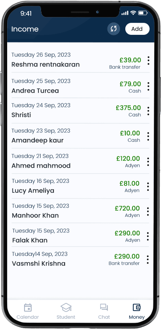Image resolution: width=161 pixels, height=329 pixels.
Task: Tap the £120.00 Adyen payment amount
Action: [x=128, y=159]
